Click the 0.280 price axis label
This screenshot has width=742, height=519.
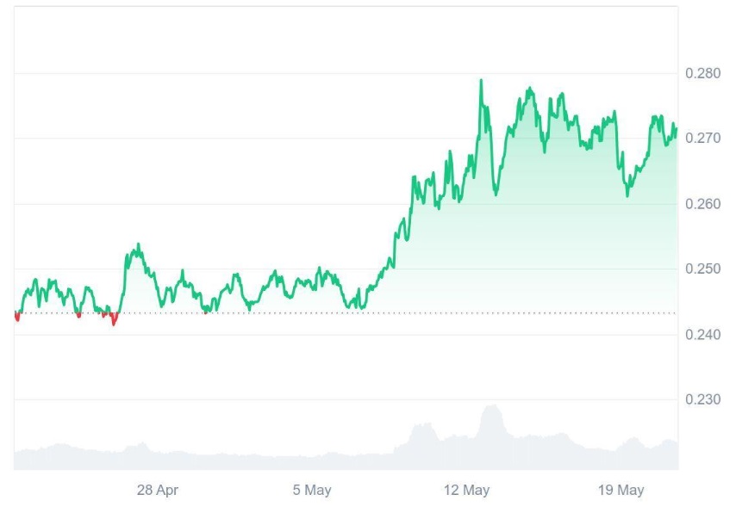[702, 74]
